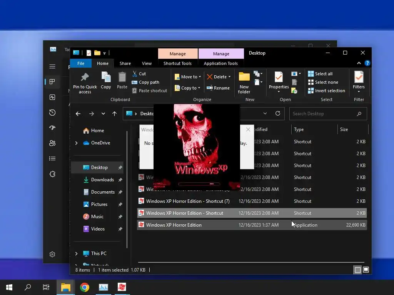Image resolution: width=394 pixels, height=295 pixels.
Task: Open Copy to dropdown
Action: (187, 88)
